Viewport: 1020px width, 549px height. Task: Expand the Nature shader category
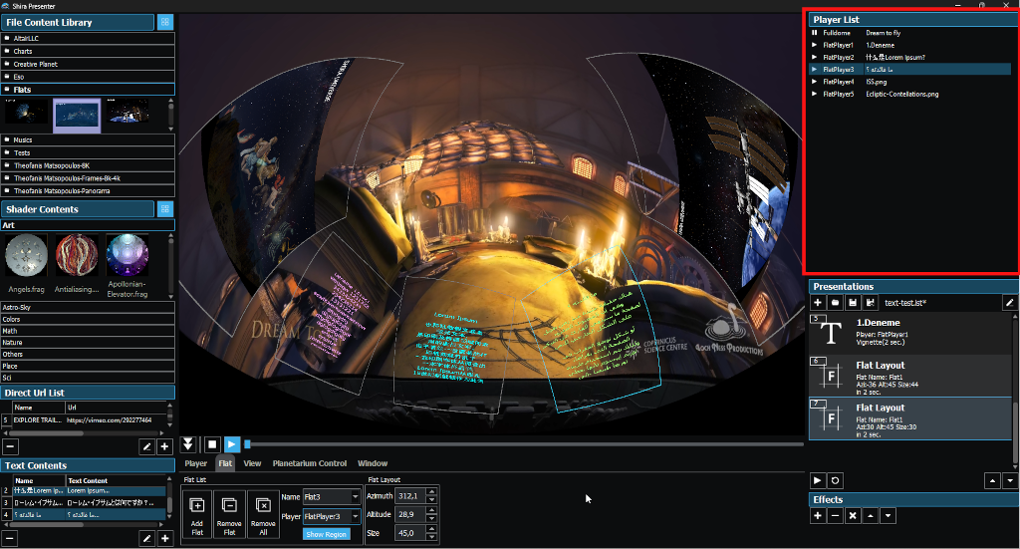[88, 342]
